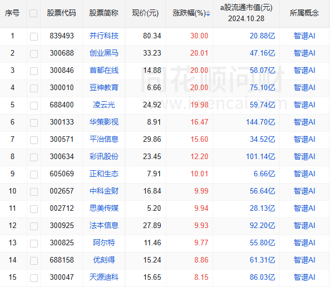
Task: Open 中科金财 stock link
Action: pyautogui.click(x=104, y=191)
